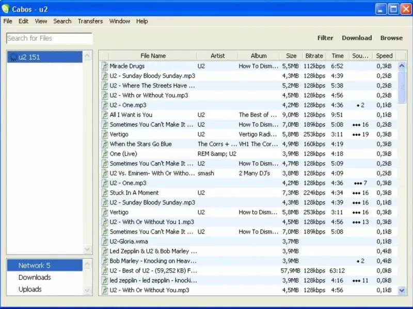Click the spinning search icon beside u2 151
Viewport: 413px width, 309px height.
click(x=13, y=57)
